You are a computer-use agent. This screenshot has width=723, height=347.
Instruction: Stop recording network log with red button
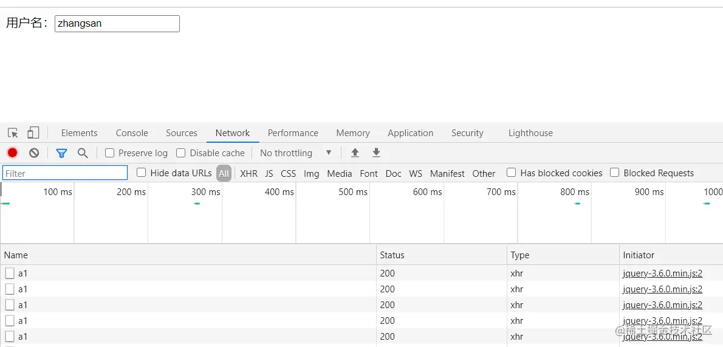click(12, 153)
